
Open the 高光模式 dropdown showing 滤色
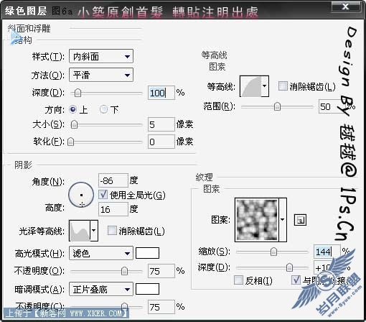click(x=101, y=253)
